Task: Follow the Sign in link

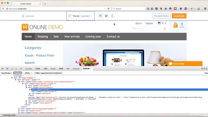Action: pyautogui.click(x=138, y=23)
